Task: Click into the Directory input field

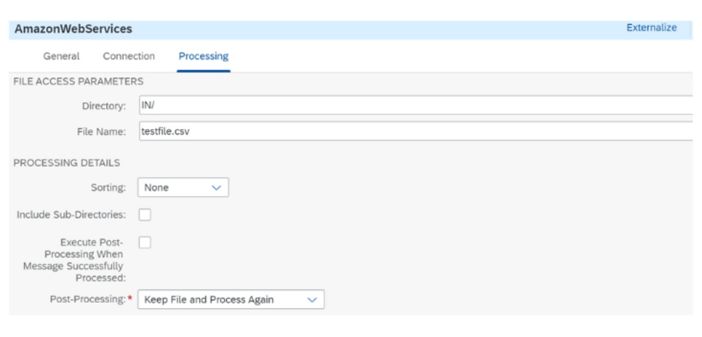Action: 411,105
